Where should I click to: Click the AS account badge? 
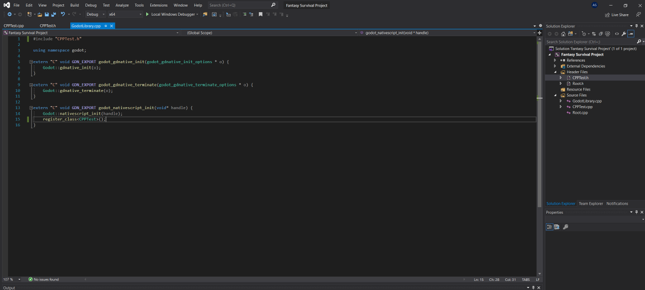coord(594,5)
